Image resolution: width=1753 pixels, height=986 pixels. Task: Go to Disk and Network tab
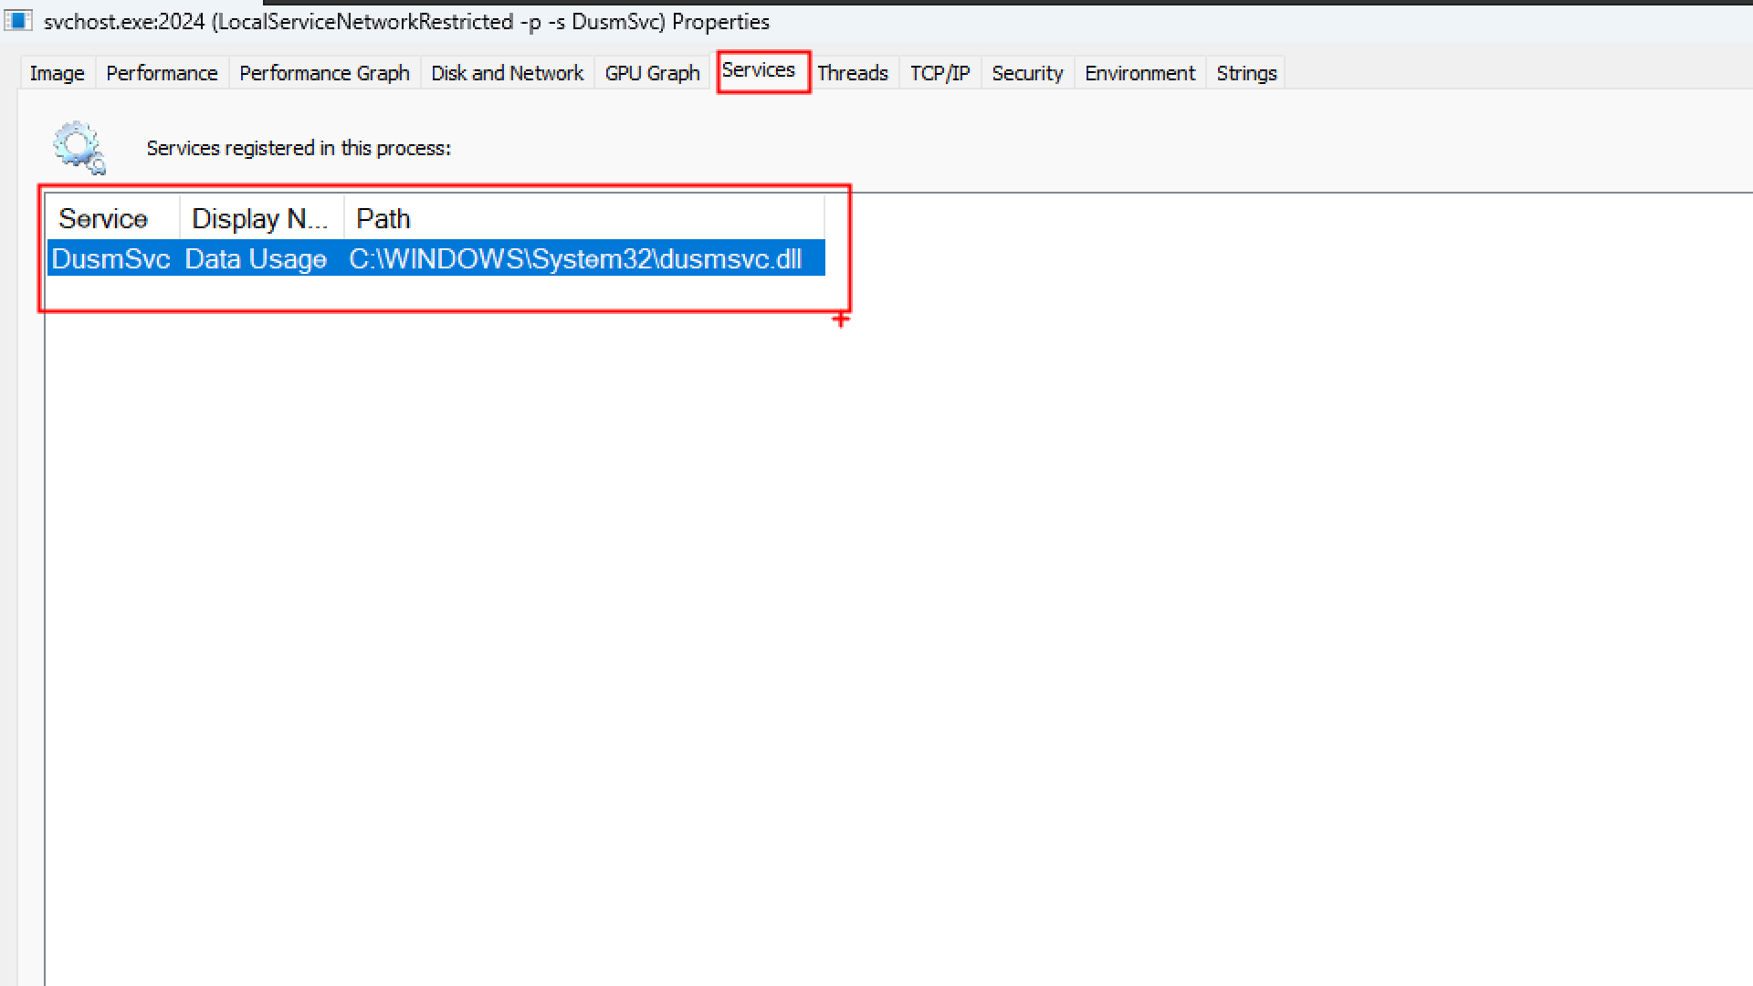point(507,73)
